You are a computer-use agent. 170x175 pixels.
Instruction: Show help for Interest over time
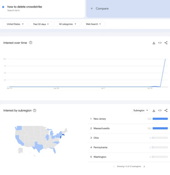(x=31, y=43)
